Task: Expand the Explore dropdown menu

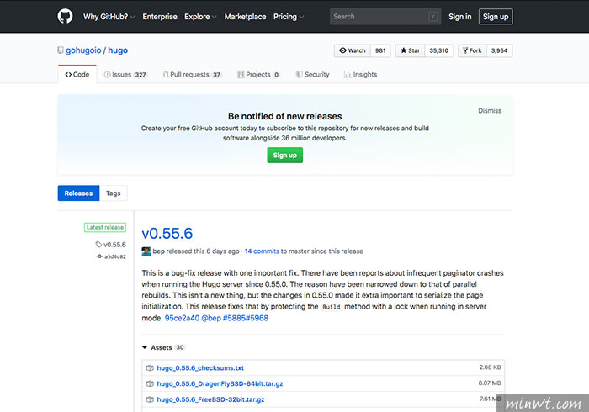Action: [x=200, y=17]
